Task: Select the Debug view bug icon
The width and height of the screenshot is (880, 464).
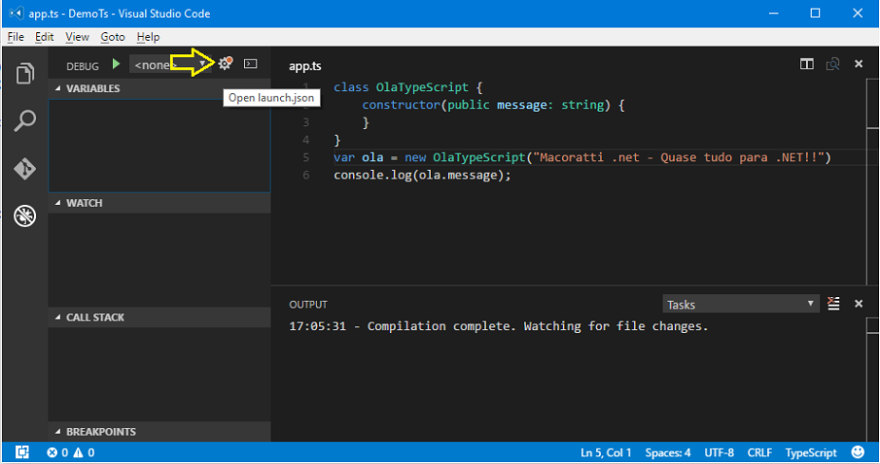Action: pos(24,215)
